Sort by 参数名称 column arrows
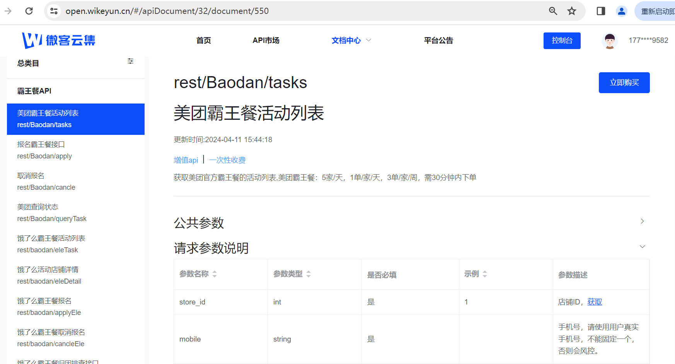Screen dimensions: 675x364 tap(215, 274)
